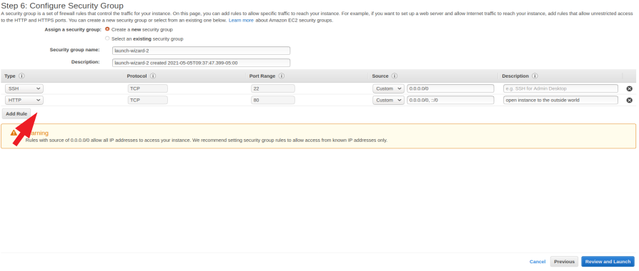Screen dimensions: 639x271
Task: Click the port range 22 field
Action: point(272,88)
